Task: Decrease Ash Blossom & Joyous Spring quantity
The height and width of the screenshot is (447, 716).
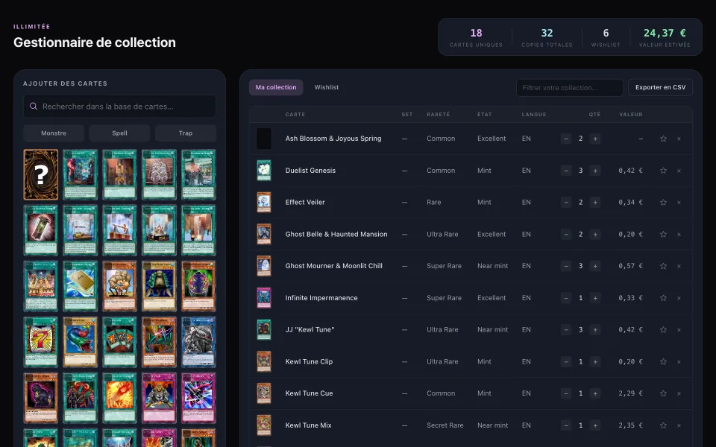Action: coord(566,139)
